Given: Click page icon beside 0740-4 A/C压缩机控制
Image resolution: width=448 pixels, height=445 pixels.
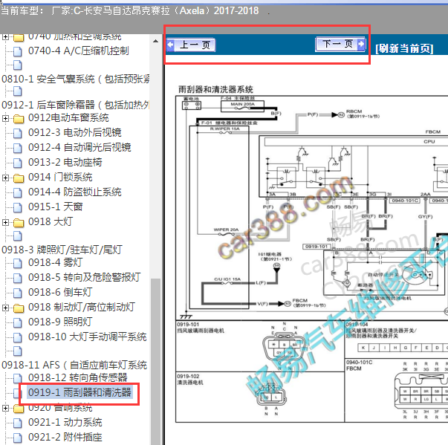Looking at the screenshot, I should coord(18,51).
